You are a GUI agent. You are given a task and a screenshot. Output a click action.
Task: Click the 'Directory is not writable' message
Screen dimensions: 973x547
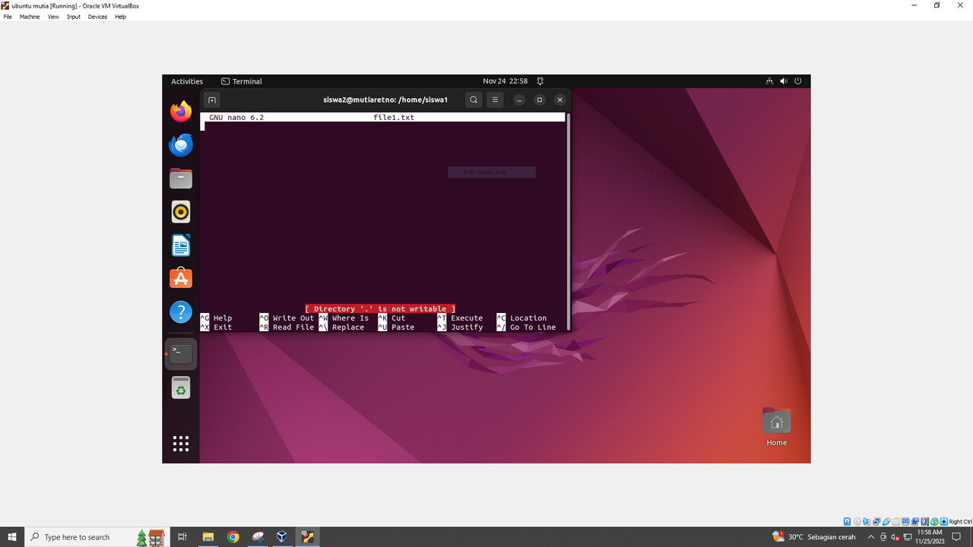[380, 309]
